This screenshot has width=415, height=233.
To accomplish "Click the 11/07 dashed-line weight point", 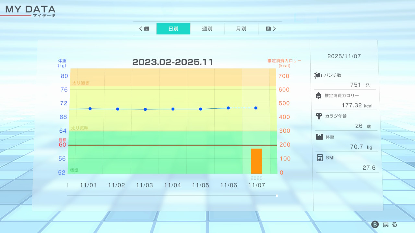I will (x=256, y=108).
